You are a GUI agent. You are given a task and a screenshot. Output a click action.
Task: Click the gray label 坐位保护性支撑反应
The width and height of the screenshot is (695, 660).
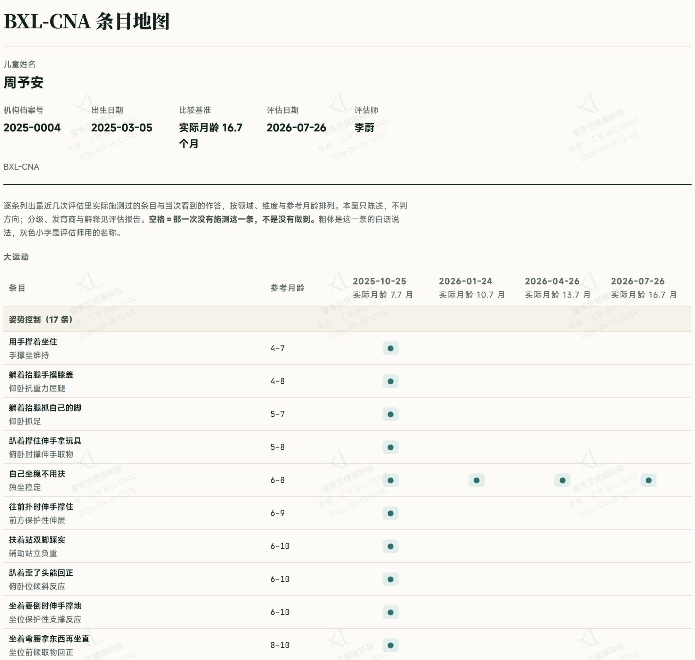(45, 620)
